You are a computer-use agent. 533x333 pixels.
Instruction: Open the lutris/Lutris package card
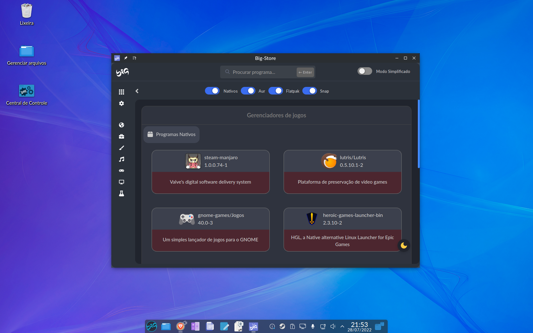click(x=343, y=172)
